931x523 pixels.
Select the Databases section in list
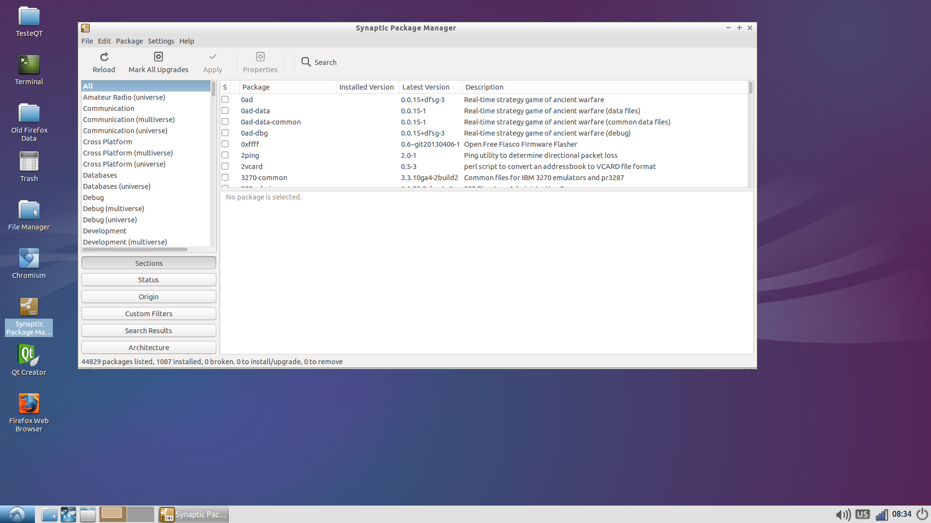[100, 175]
